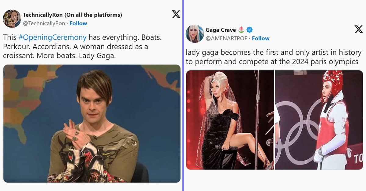366x191 pixels.
Task: Open the Gaga Crave display name
Action: (221, 30)
